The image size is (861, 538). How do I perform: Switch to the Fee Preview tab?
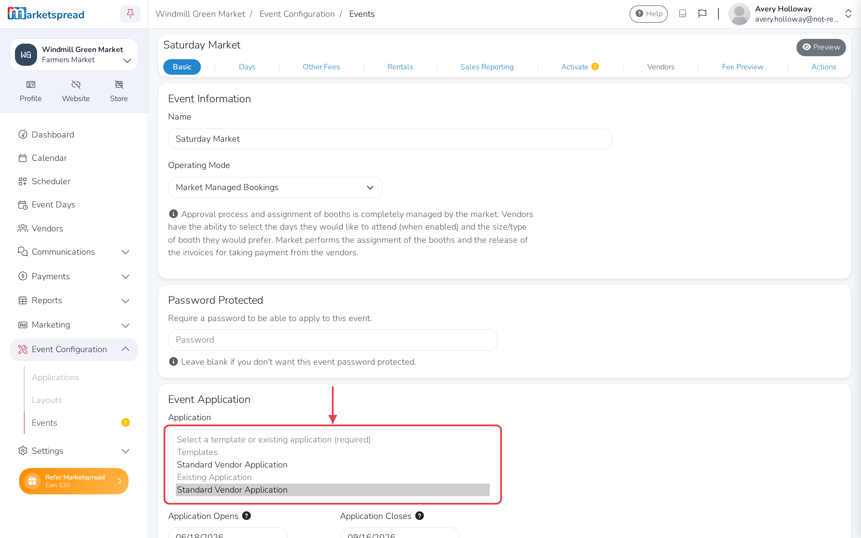(743, 67)
